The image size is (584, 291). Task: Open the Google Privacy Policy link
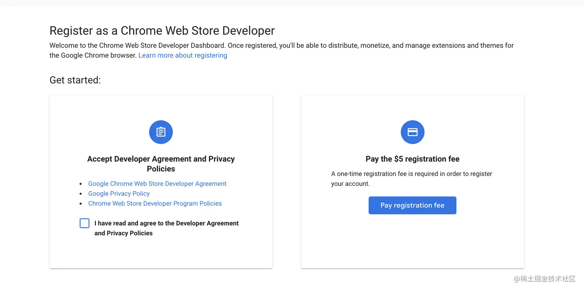pyautogui.click(x=119, y=194)
